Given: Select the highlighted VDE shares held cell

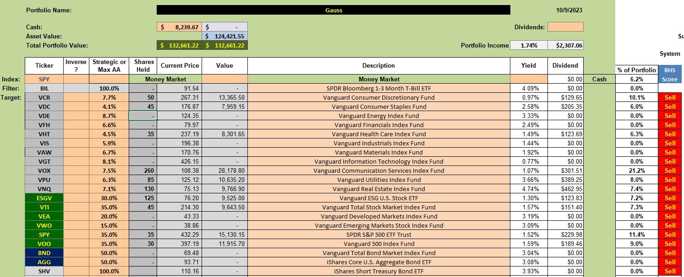Looking at the screenshot, I should click(x=143, y=116).
